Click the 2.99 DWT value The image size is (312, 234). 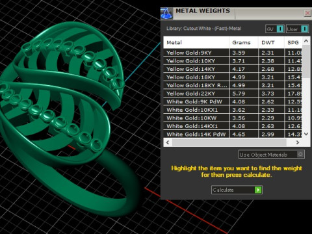click(268, 135)
